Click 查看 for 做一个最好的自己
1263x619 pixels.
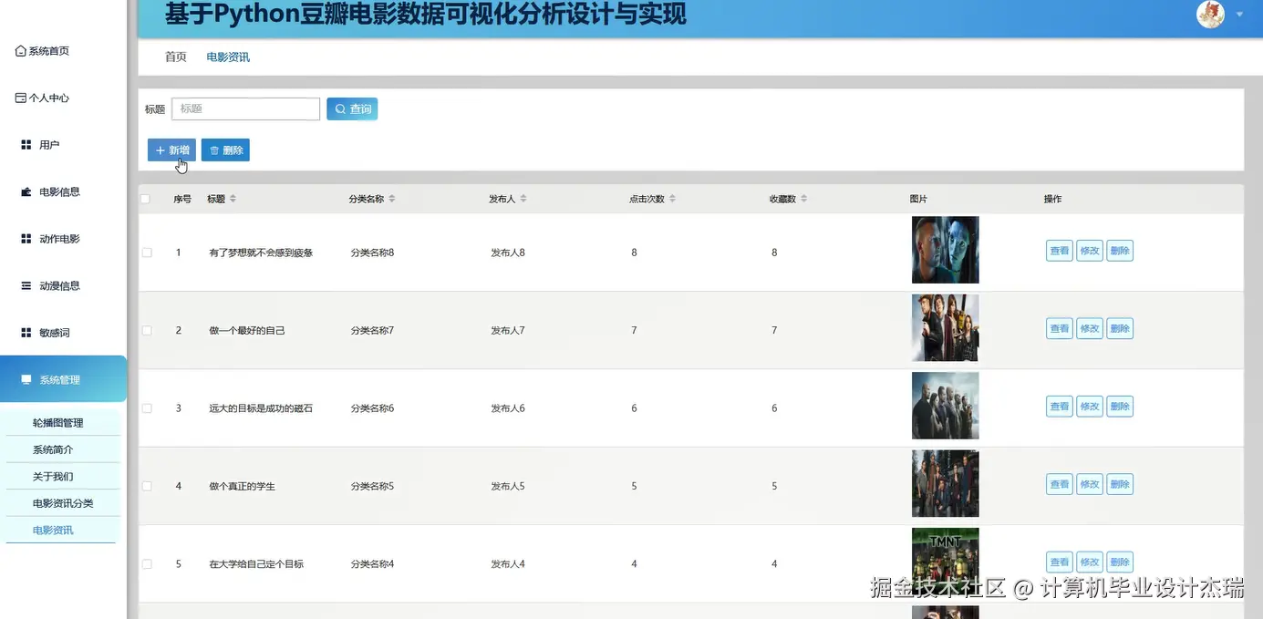(1059, 328)
